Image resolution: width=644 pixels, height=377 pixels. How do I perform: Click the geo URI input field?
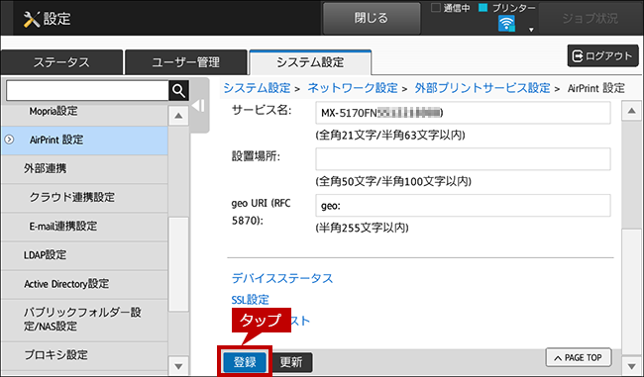coord(463,206)
